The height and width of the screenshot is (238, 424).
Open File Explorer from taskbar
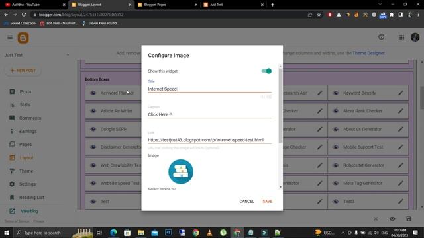click(141, 233)
